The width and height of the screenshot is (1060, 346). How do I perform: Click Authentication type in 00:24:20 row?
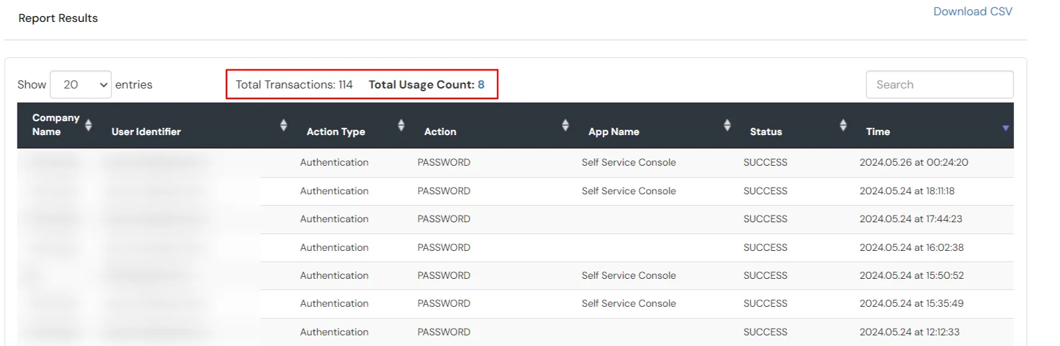click(x=334, y=162)
